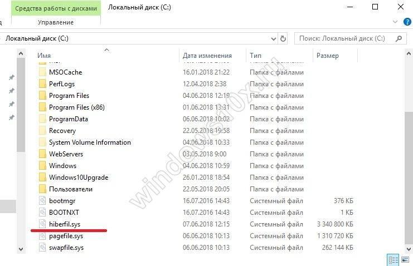Open the Управление ribbon tab
Screen dimensions: 413x266
tap(56, 22)
